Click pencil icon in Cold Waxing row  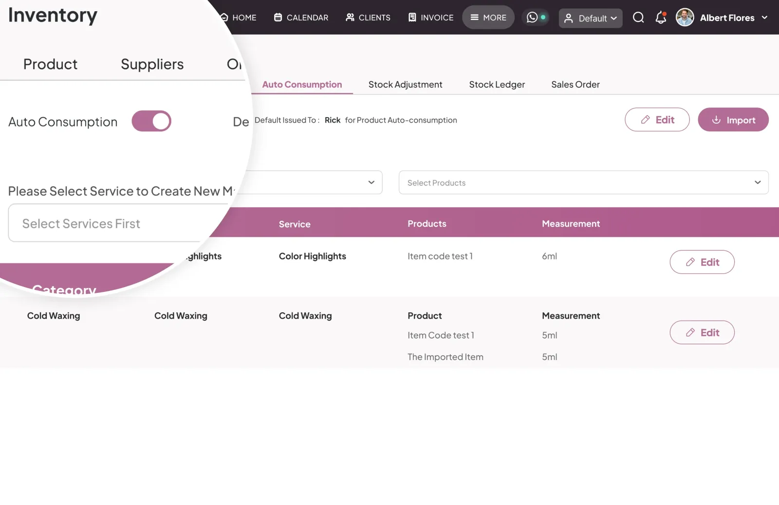pyautogui.click(x=690, y=333)
